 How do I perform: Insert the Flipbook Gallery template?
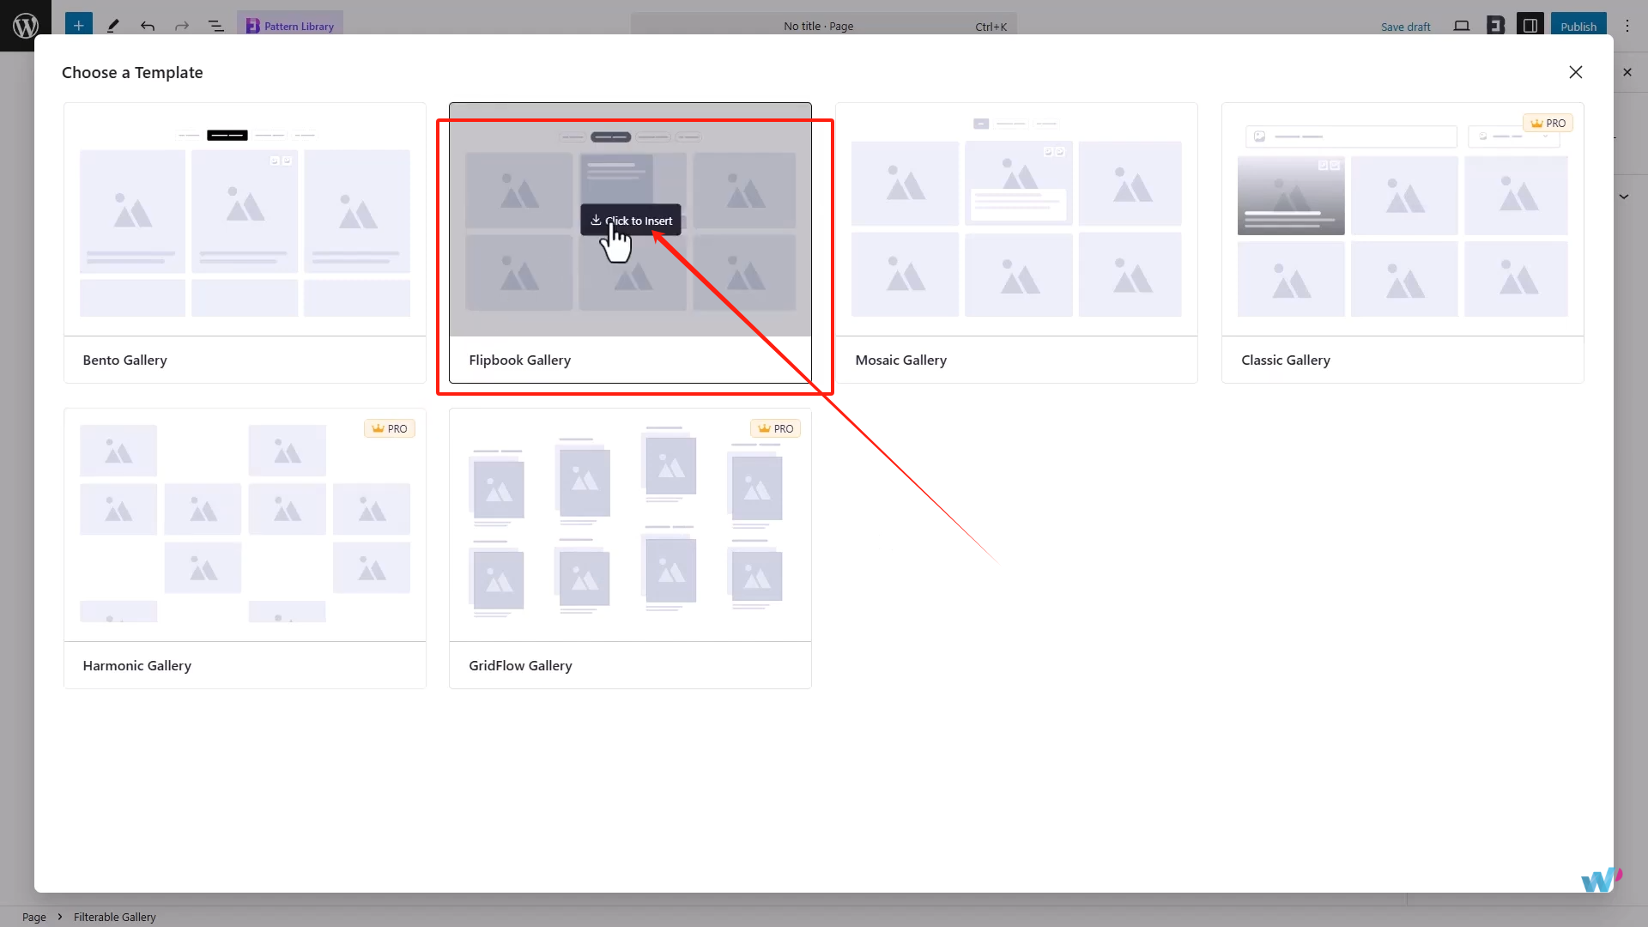[630, 220]
